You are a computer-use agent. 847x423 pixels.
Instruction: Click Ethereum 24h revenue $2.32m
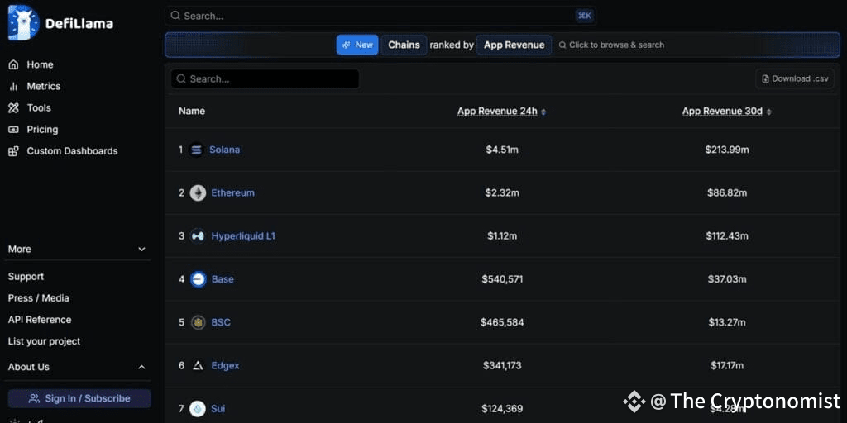502,192
